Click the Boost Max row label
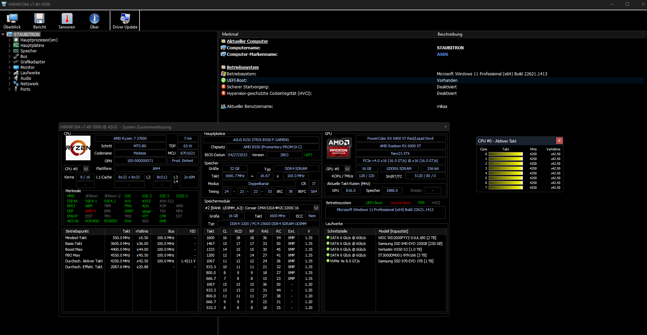 point(74,249)
